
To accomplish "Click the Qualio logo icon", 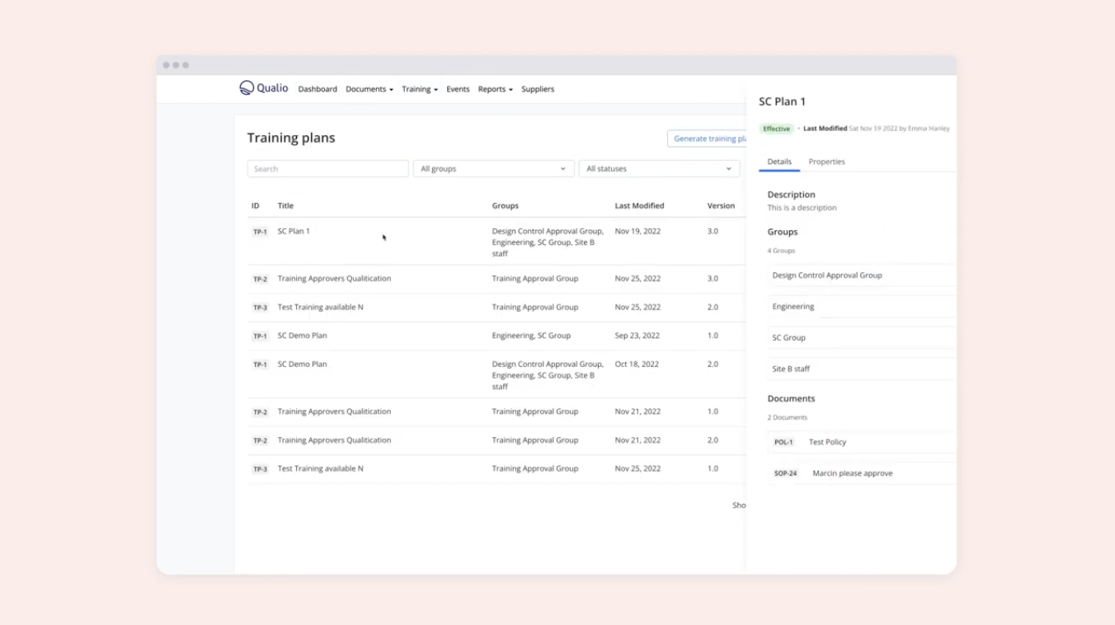I will pyautogui.click(x=247, y=88).
